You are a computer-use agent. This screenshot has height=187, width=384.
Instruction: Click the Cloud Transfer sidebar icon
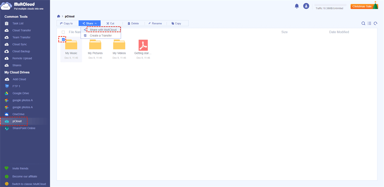click(x=6, y=31)
